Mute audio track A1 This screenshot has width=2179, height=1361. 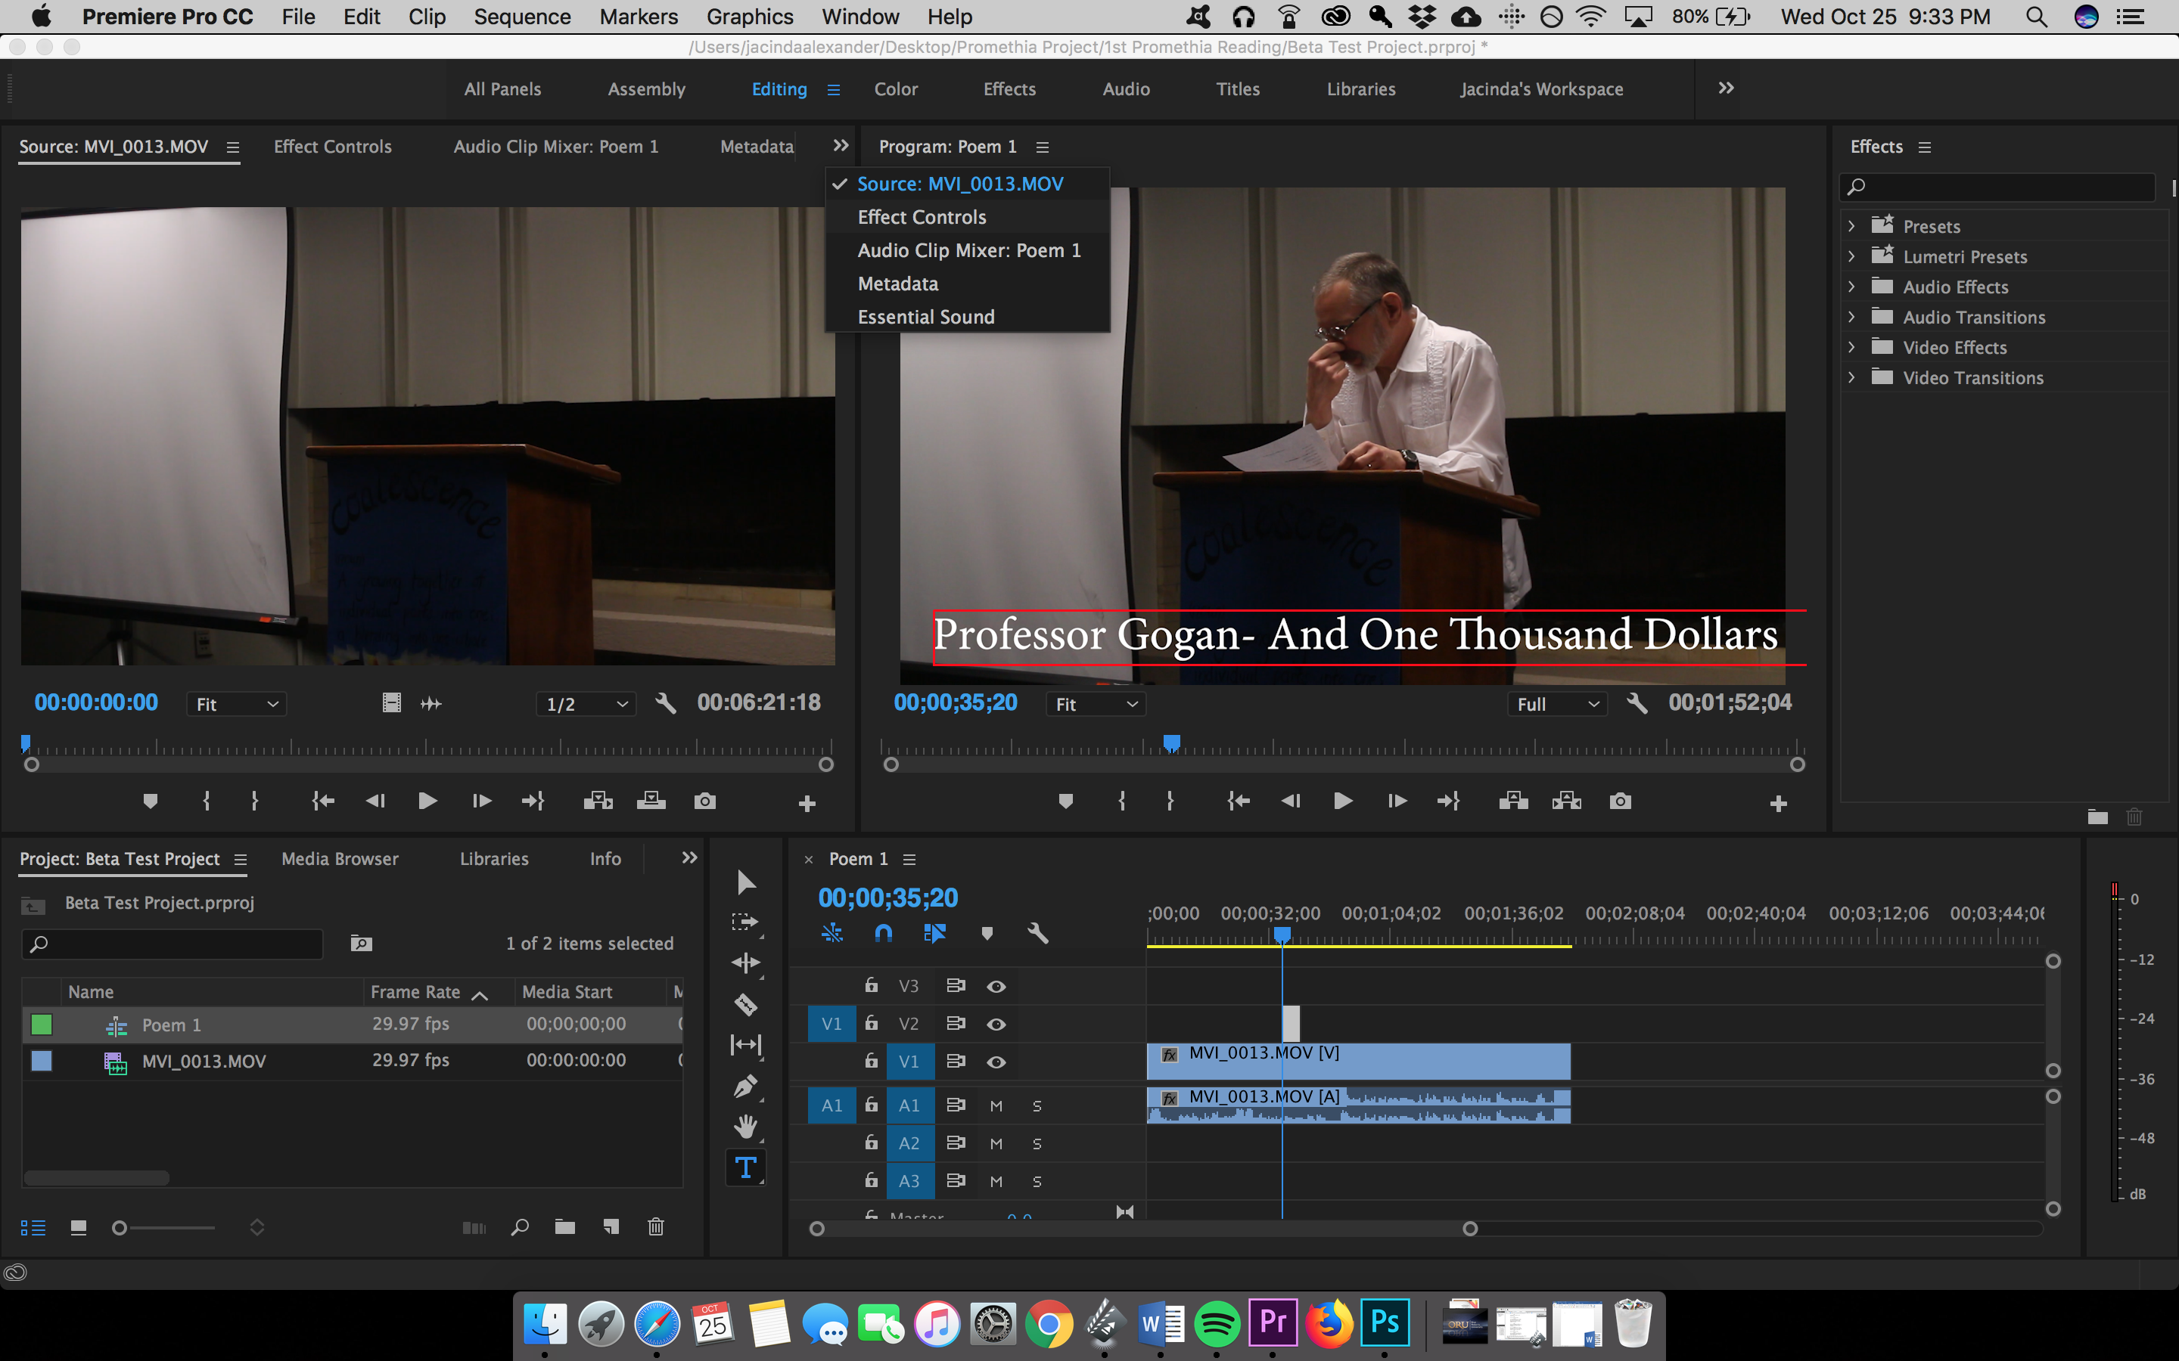tap(996, 1105)
